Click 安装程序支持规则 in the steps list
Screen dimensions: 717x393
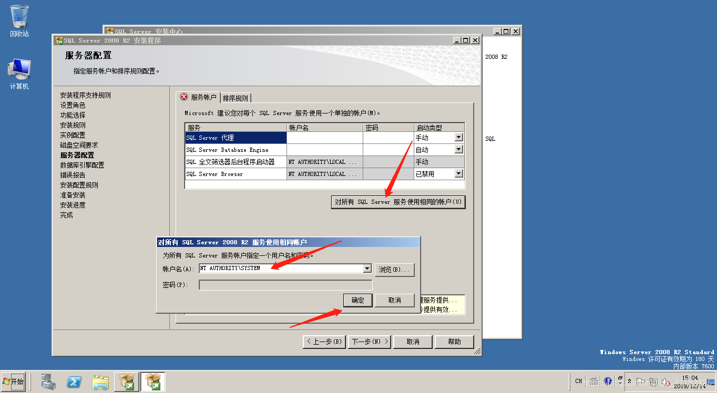85,95
